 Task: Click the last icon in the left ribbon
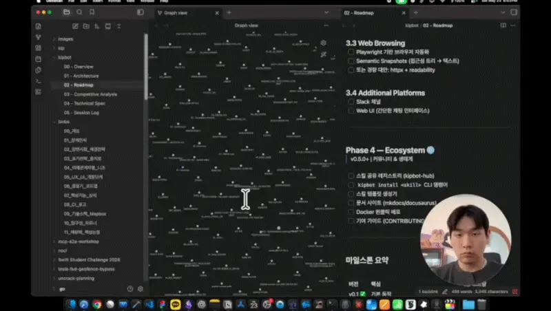point(39,92)
